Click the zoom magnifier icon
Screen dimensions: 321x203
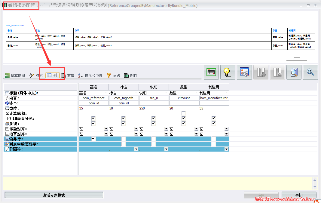(310, 72)
